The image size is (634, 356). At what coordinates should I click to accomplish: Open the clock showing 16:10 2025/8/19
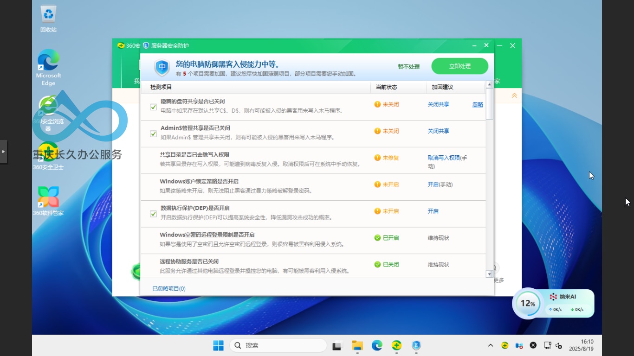point(581,345)
